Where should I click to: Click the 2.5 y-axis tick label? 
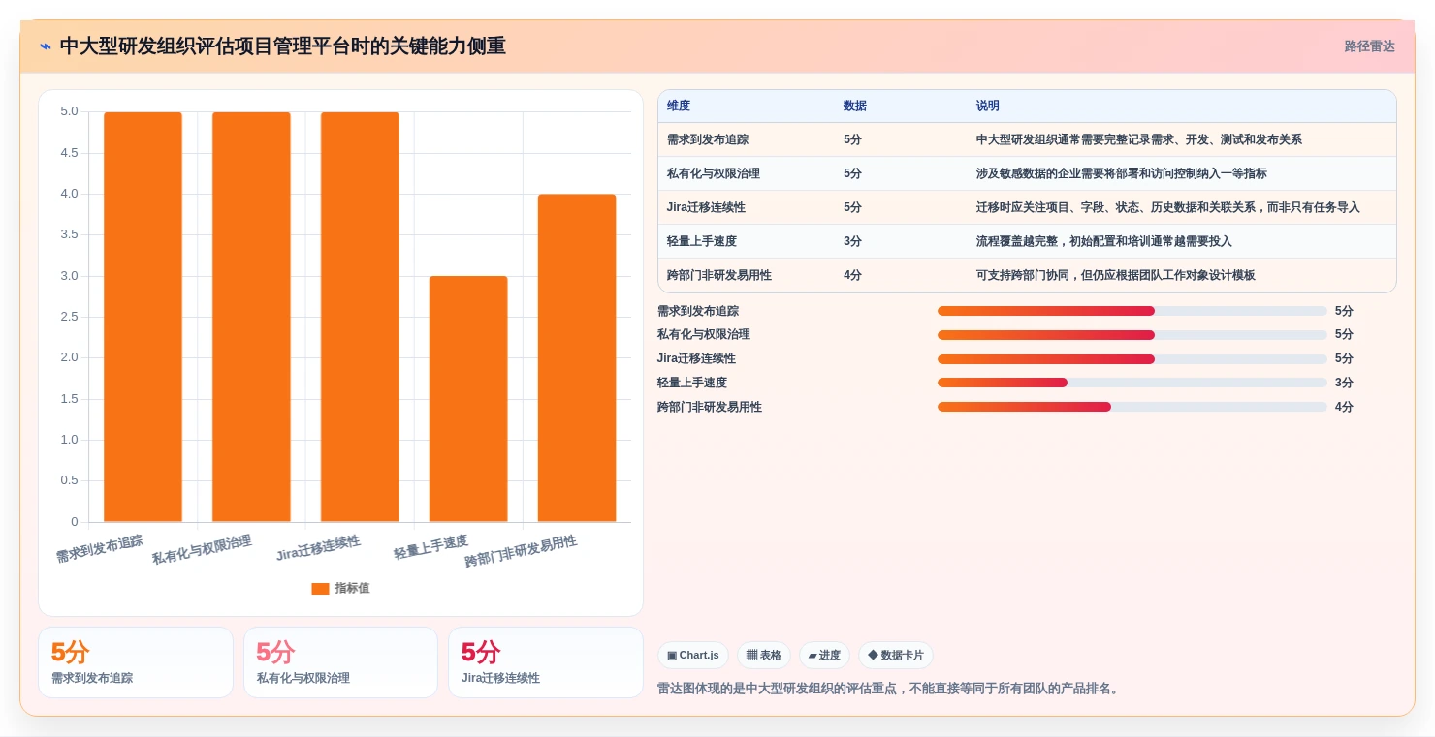(69, 317)
